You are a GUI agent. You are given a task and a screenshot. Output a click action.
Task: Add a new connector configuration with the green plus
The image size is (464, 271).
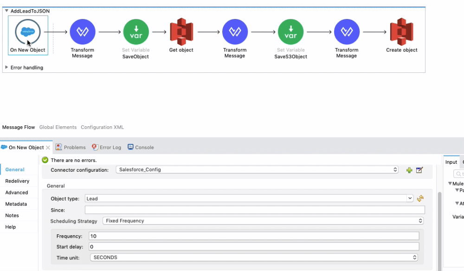(x=409, y=170)
